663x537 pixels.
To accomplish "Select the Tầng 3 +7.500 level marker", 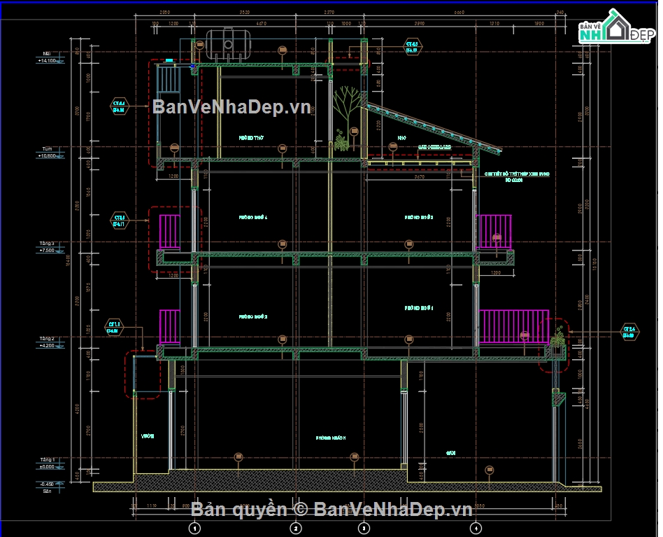I will pos(48,246).
